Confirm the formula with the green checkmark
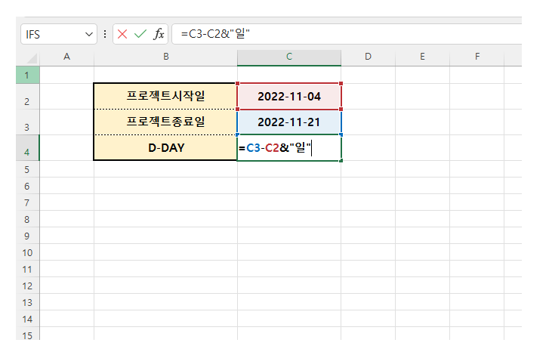549x352 pixels. pos(140,34)
